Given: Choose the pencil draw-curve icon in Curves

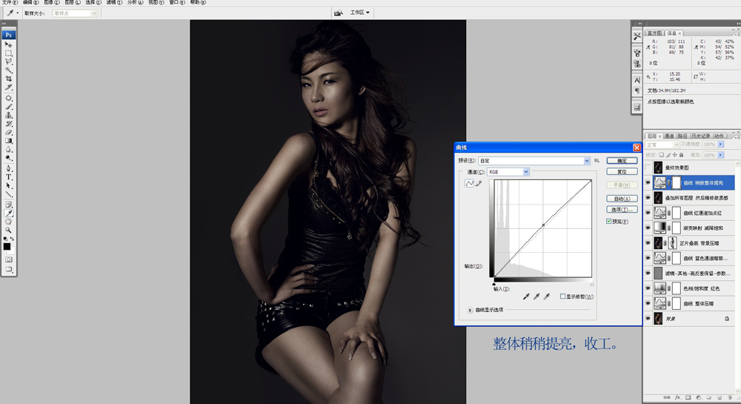Looking at the screenshot, I should (x=479, y=183).
